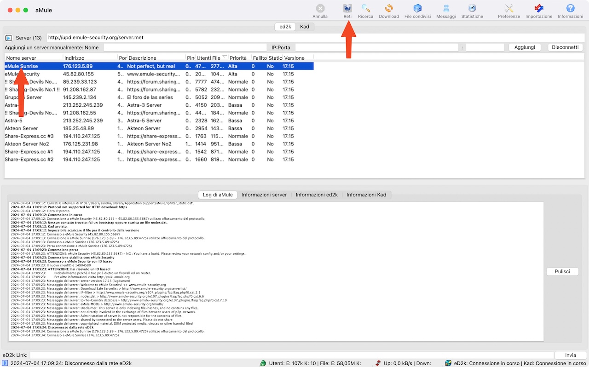Screen dimensions: 589x367
Task: Sort by the Statico column header
Action: (275, 58)
